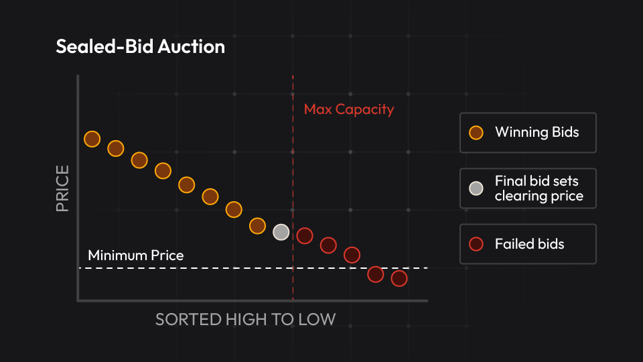Click the white dashed minimum price line
The image size is (643, 362).
coord(201,268)
